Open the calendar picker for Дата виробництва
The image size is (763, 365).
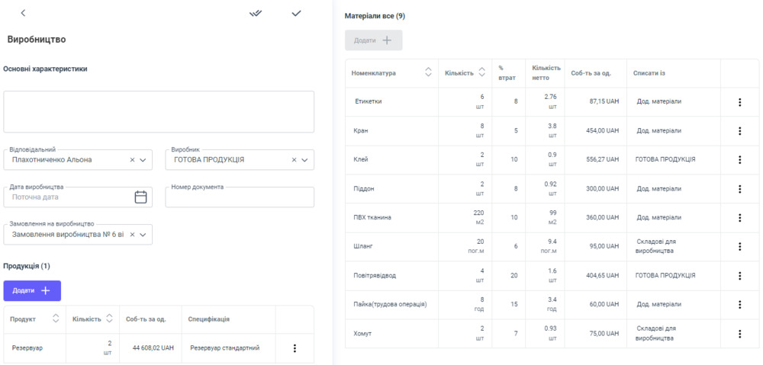tap(140, 197)
